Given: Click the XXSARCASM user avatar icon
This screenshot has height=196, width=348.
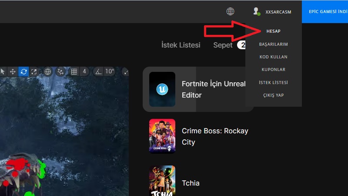Looking at the screenshot, I should [256, 11].
